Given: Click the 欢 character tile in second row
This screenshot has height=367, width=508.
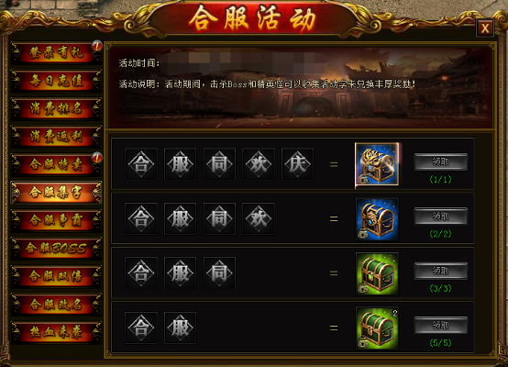Looking at the screenshot, I should [x=259, y=219].
